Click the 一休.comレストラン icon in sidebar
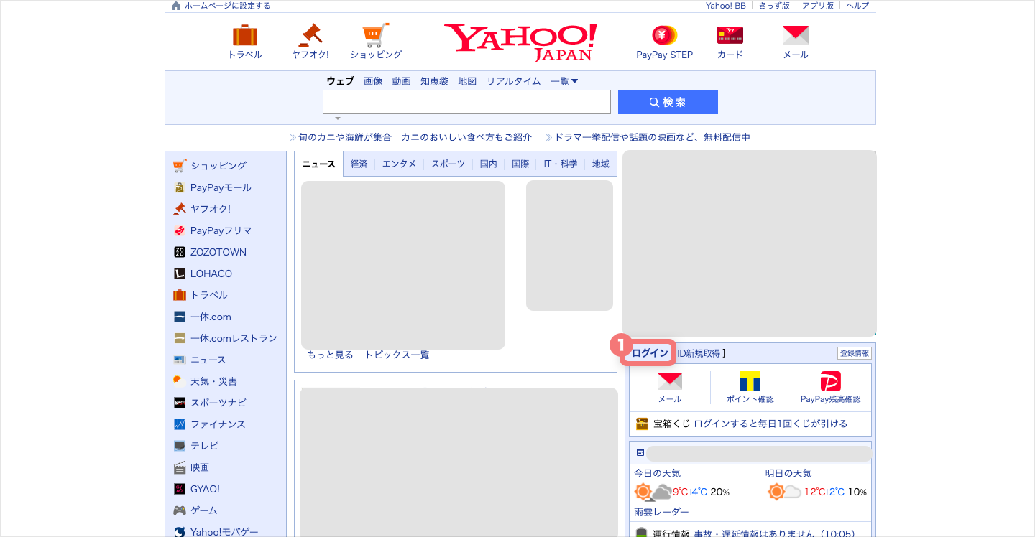Viewport: 1035px width, 537px height. (x=180, y=338)
